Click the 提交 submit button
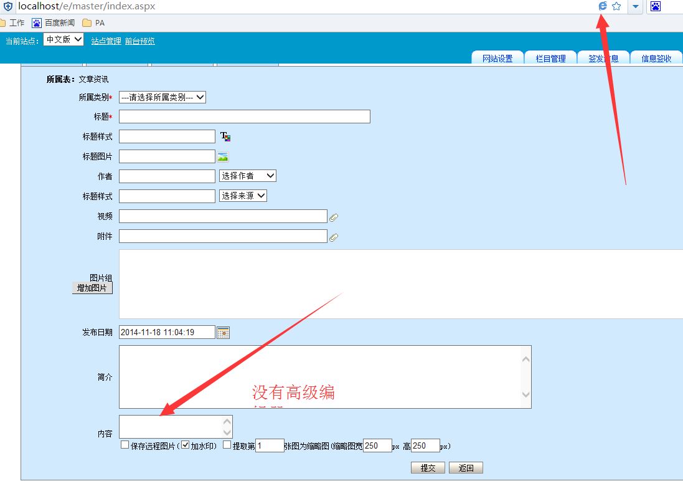This screenshot has width=683, height=481. point(428,468)
